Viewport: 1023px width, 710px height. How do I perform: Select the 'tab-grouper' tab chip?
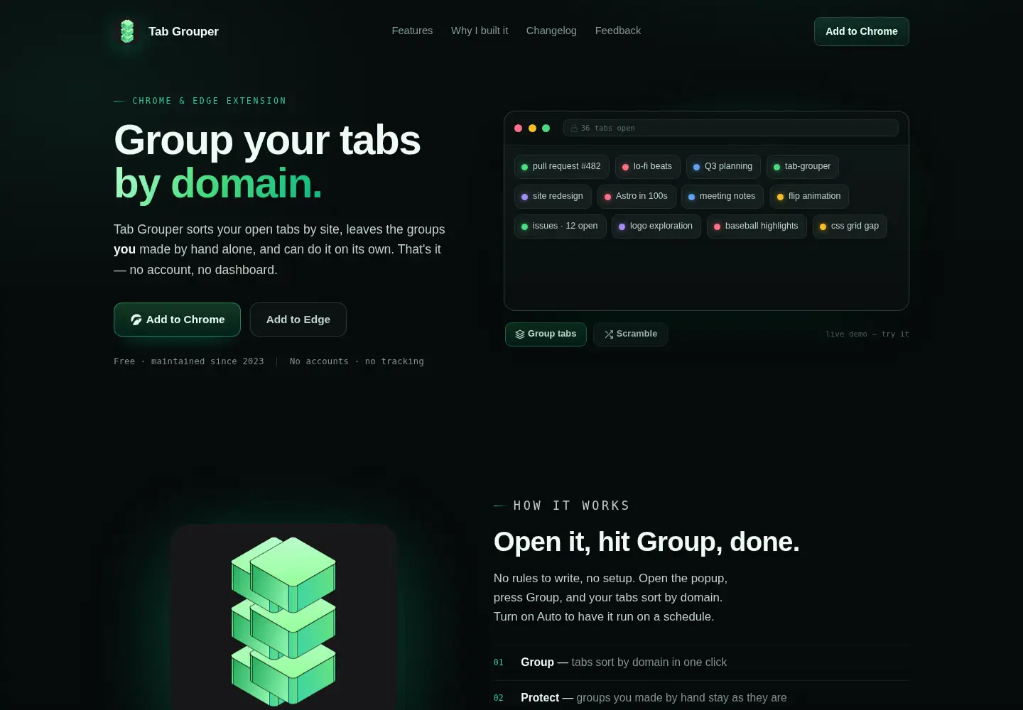coord(803,167)
